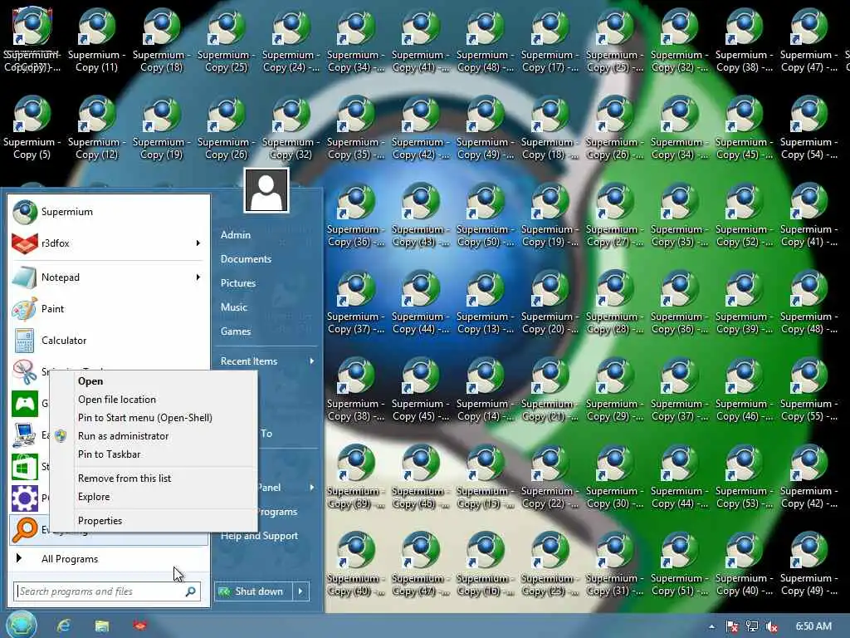Open the Shut down options arrow
The width and height of the screenshot is (850, 638).
(300, 591)
